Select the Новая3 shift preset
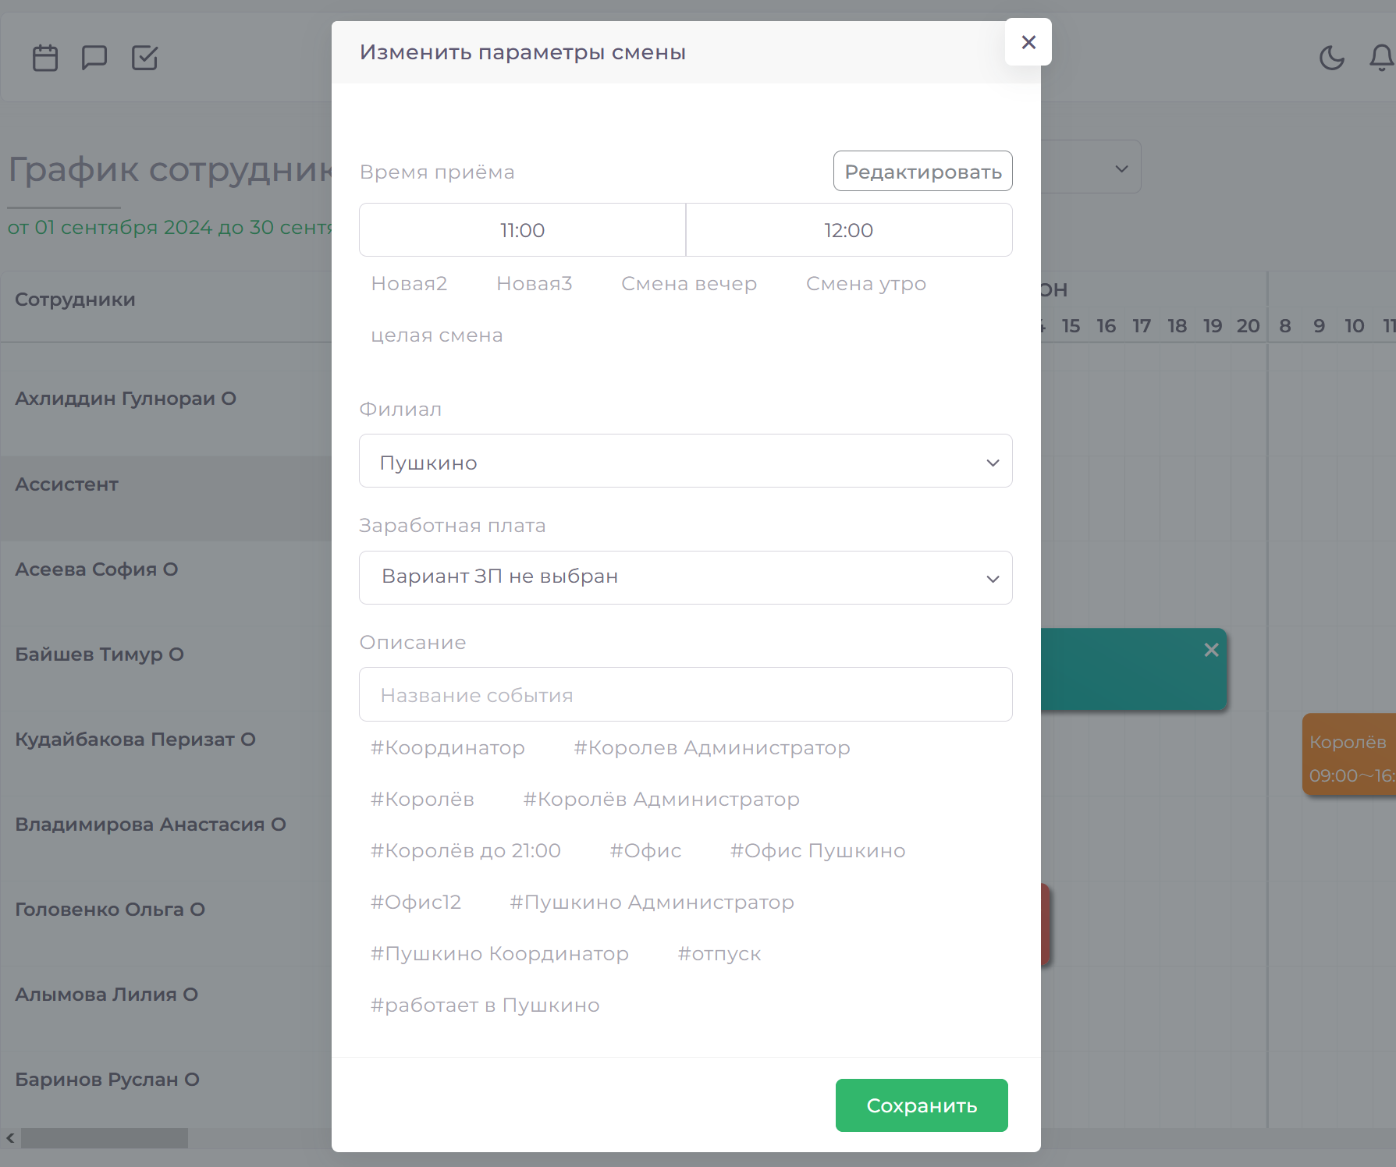The width and height of the screenshot is (1396, 1167). tap(535, 283)
